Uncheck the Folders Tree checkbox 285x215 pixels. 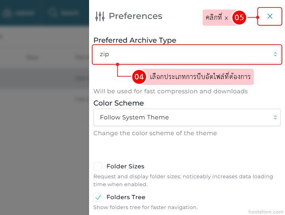pos(98,197)
